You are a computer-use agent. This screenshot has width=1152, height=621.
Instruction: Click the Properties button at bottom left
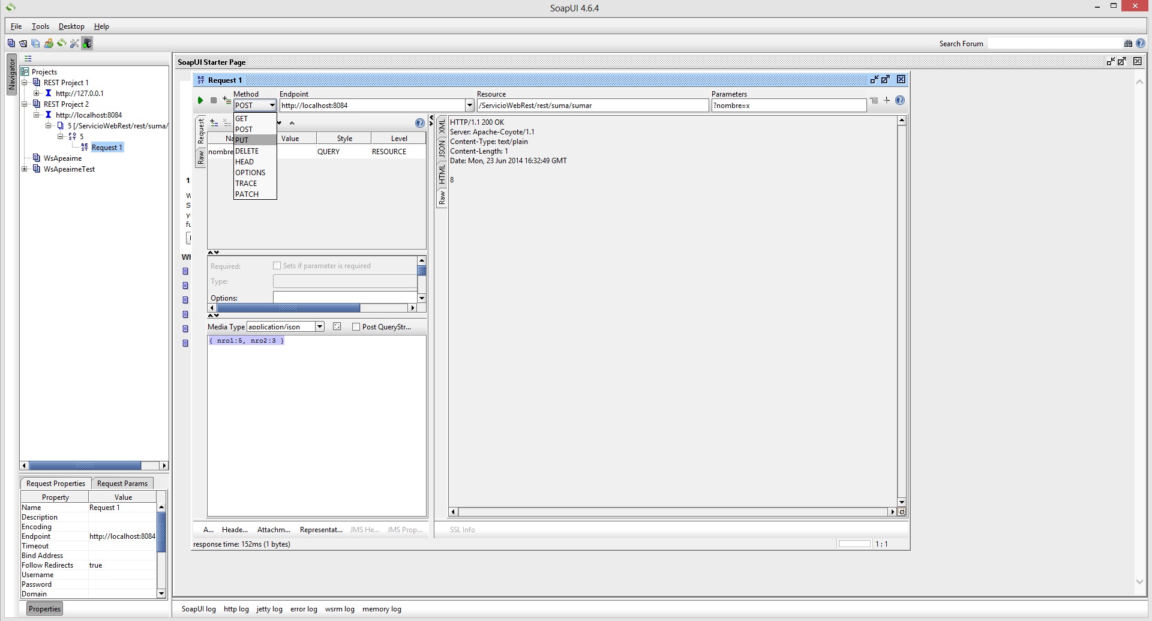[44, 608]
